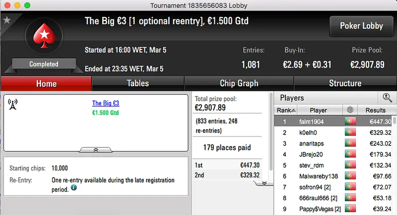Switch to the Tables tab
The height and width of the screenshot is (215, 397).
point(138,83)
